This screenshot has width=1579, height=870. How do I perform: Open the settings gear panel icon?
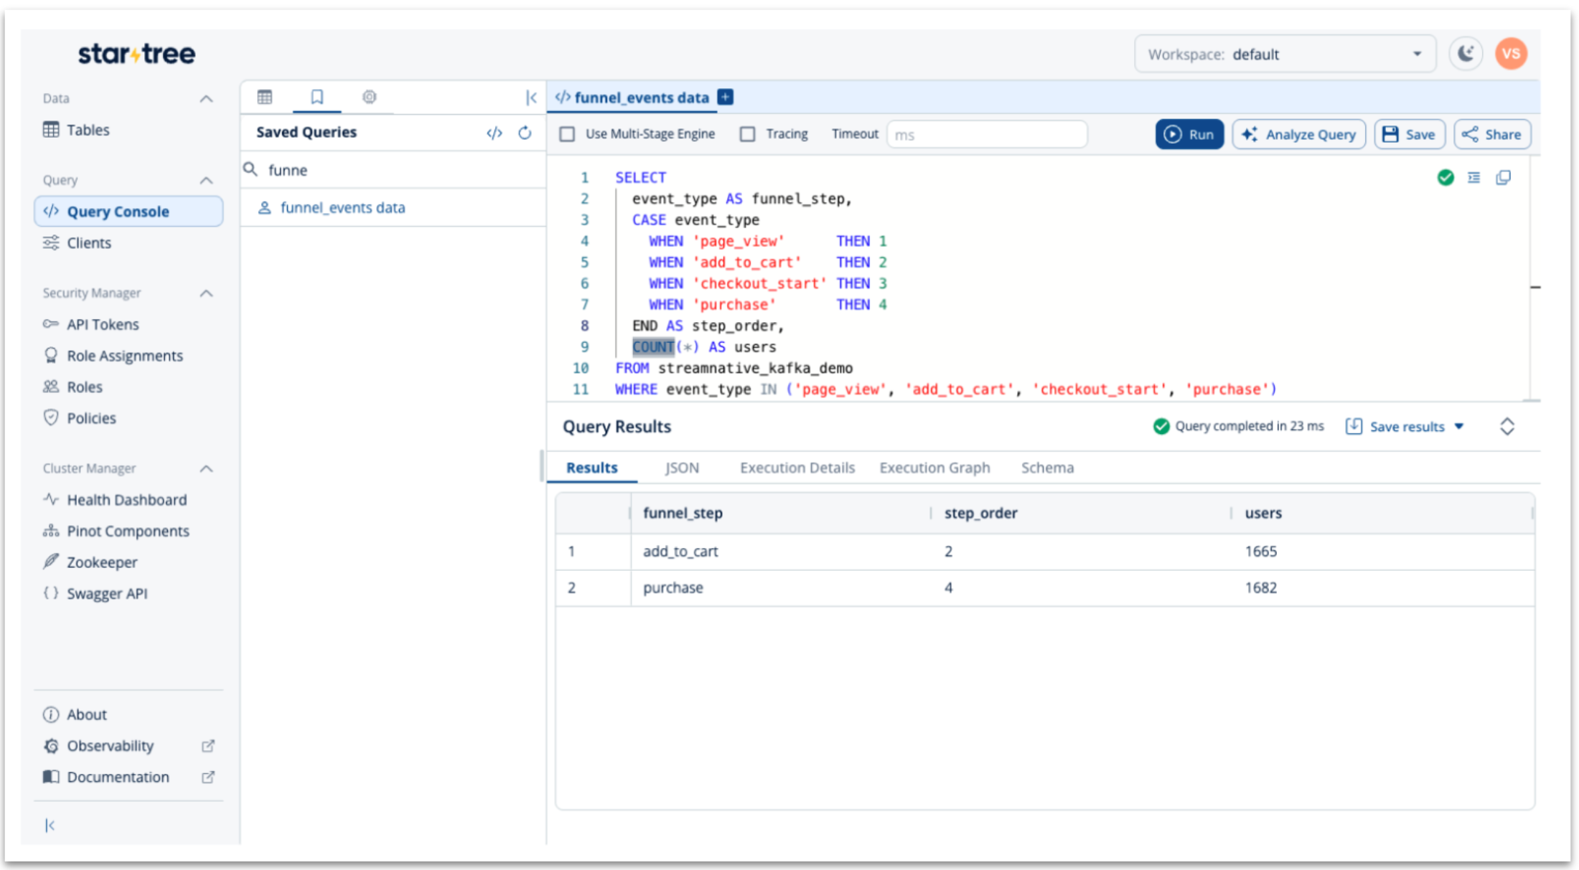(x=369, y=97)
